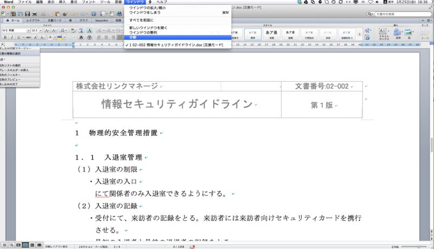This screenshot has height=249, width=434.
Task: Apply yellow highlight color to text
Action: tap(60, 37)
